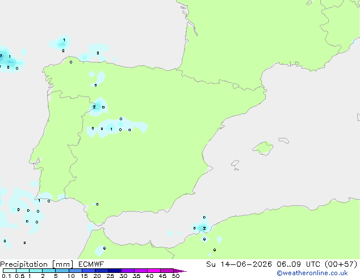The width and height of the screenshot is (360, 278).
Task: Click the Ibiza island outline on the map
Action: 235,164
